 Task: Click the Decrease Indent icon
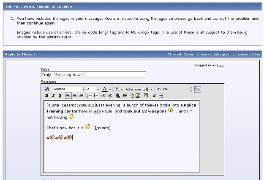tap(103, 95)
